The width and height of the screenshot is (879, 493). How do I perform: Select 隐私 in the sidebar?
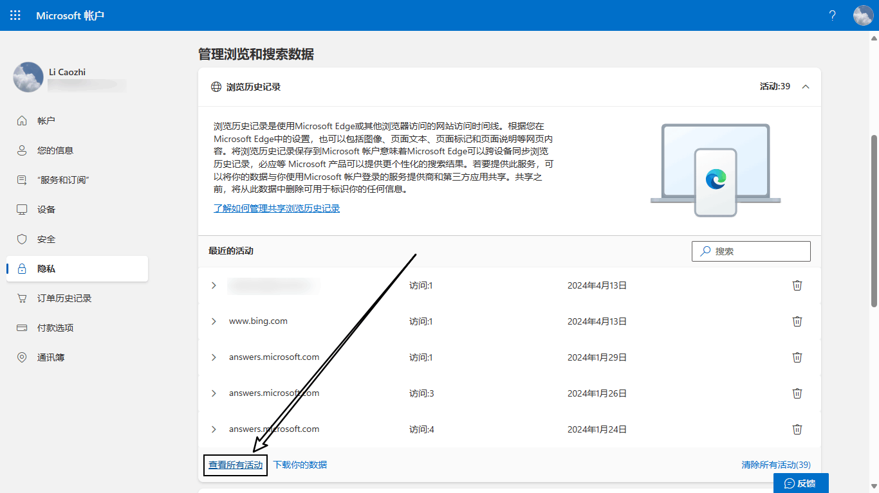pyautogui.click(x=77, y=269)
